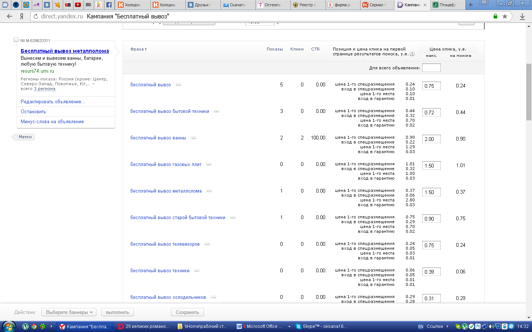Switch to the 'Реестр' browser tab
Image resolution: width=532 pixels, height=332 pixels.
[x=307, y=5]
